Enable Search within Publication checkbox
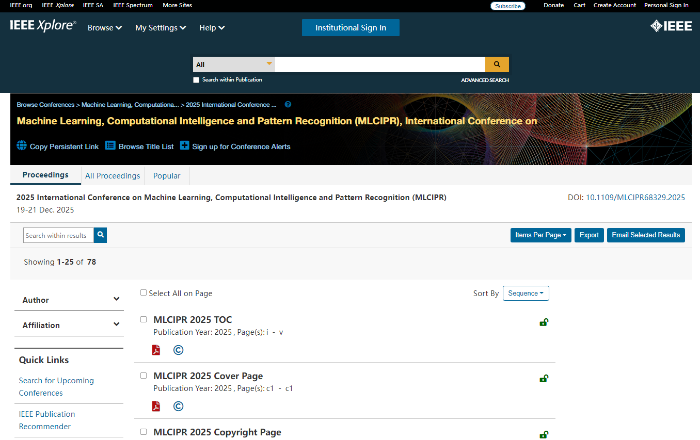 pyautogui.click(x=196, y=80)
